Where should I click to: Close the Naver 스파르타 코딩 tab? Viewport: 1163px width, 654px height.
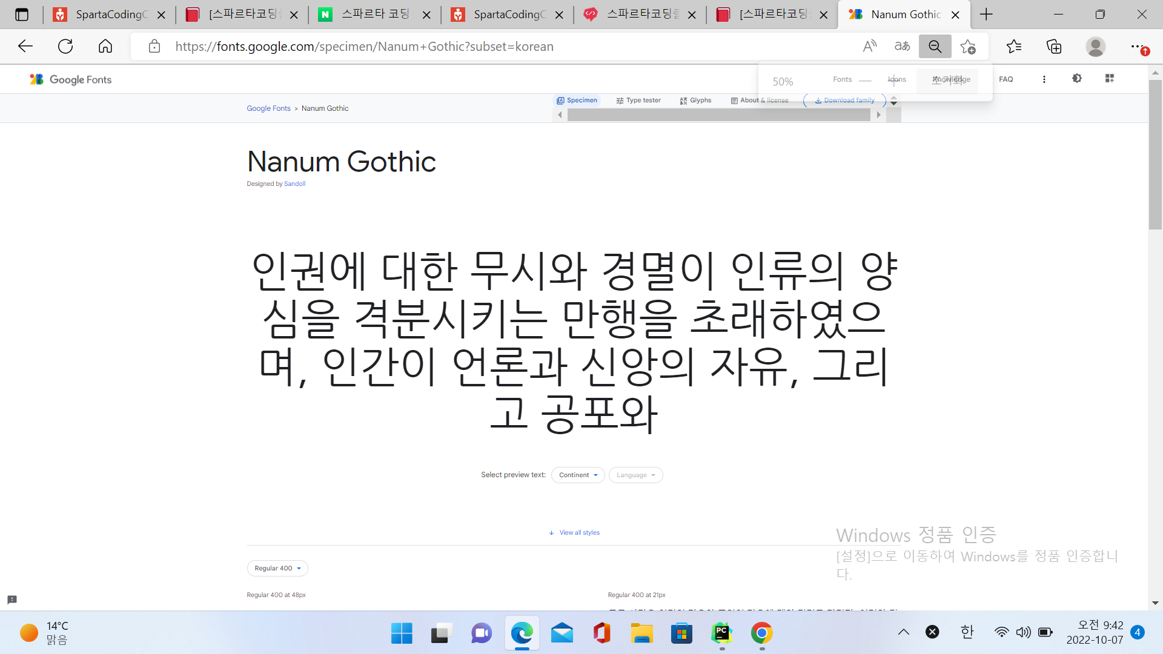(426, 15)
